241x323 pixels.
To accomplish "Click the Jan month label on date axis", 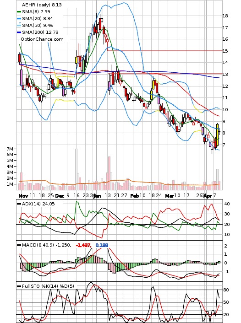I will click(97, 196).
